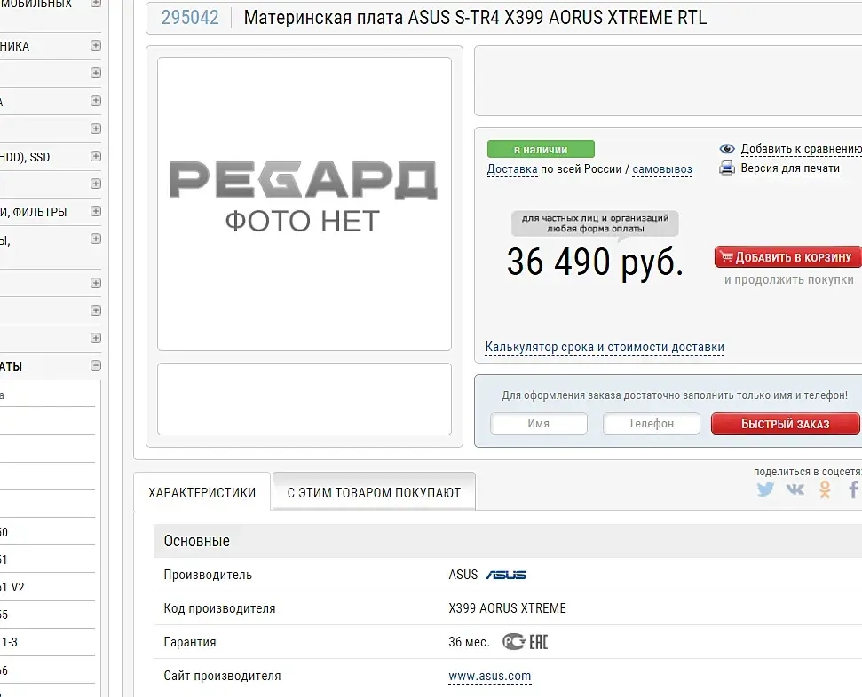862x697 pixels.
Task: Click the green "в наличии" badge
Action: (541, 149)
